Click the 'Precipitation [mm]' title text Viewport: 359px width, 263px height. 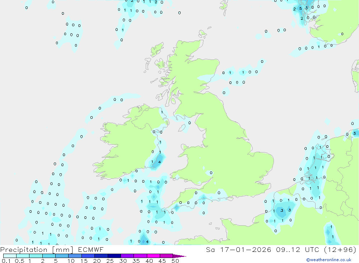[x=37, y=250]
